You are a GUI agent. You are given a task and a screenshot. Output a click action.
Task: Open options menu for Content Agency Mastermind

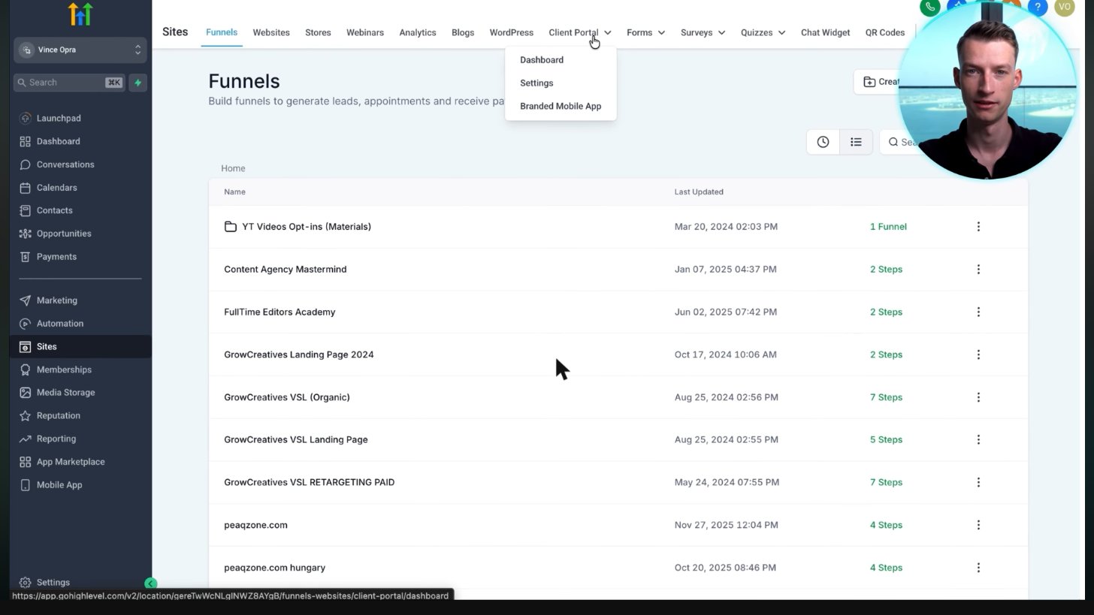[978, 269]
